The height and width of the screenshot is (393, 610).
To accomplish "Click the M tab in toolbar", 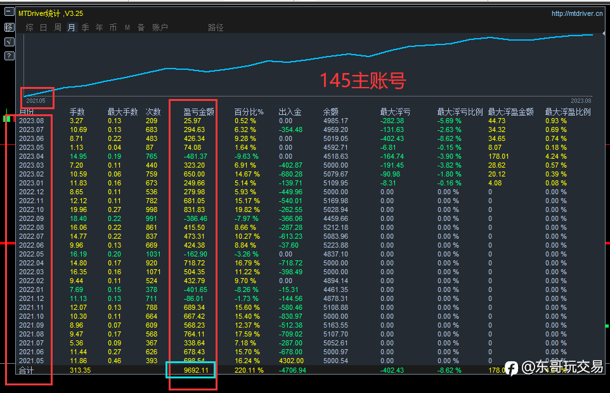I will (x=127, y=27).
